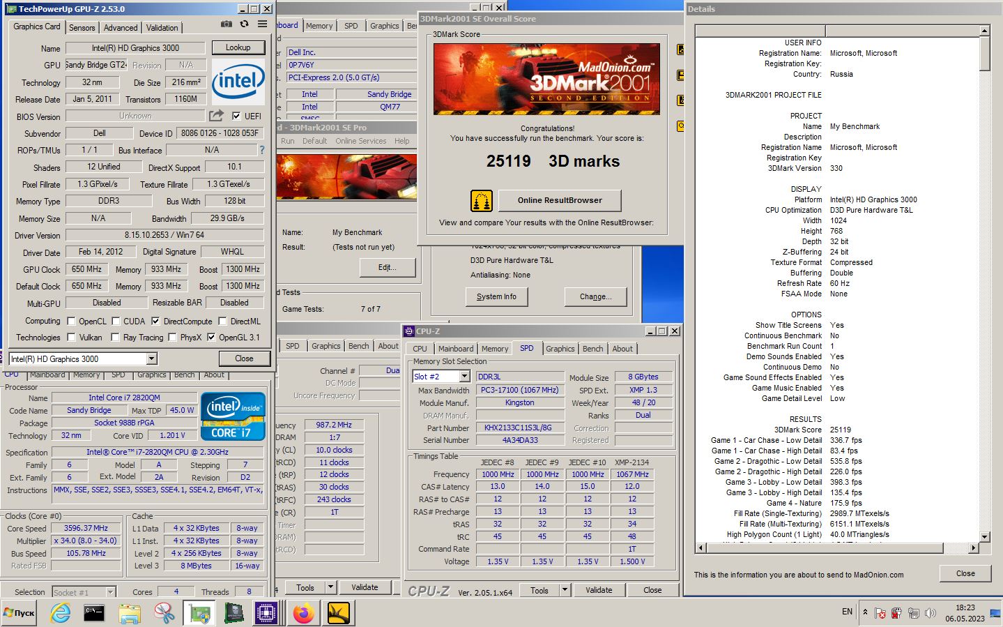Switch to GPU-Z Advanced tab

[x=121, y=27]
